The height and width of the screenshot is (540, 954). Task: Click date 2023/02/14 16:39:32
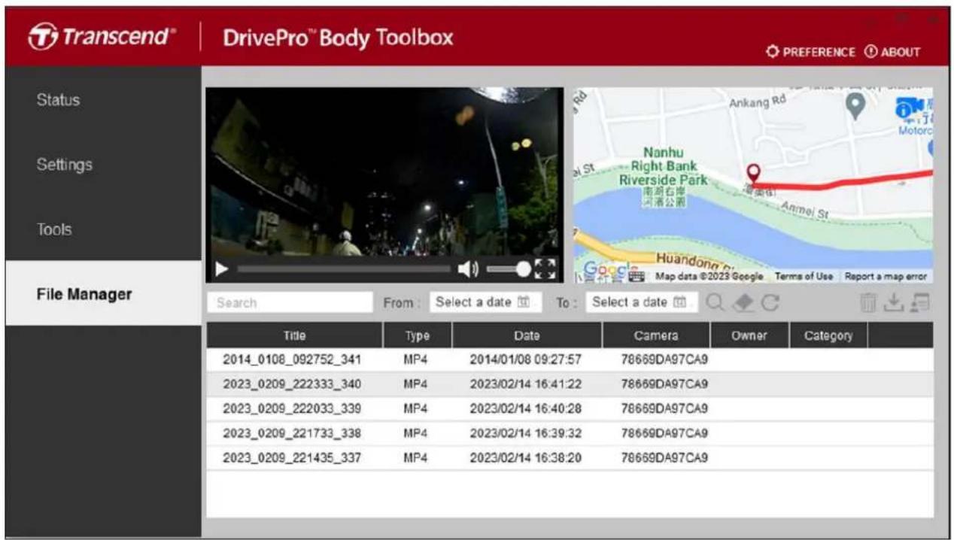click(x=526, y=433)
